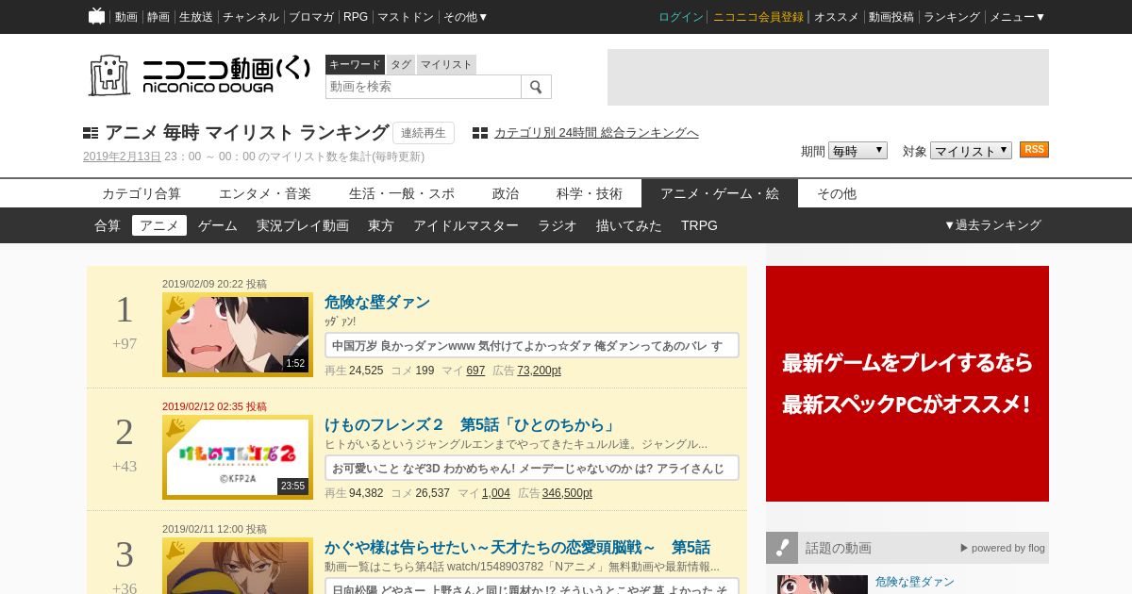Click the 2019年2月13日 date link
The width and height of the screenshot is (1132, 594).
[x=122, y=157]
